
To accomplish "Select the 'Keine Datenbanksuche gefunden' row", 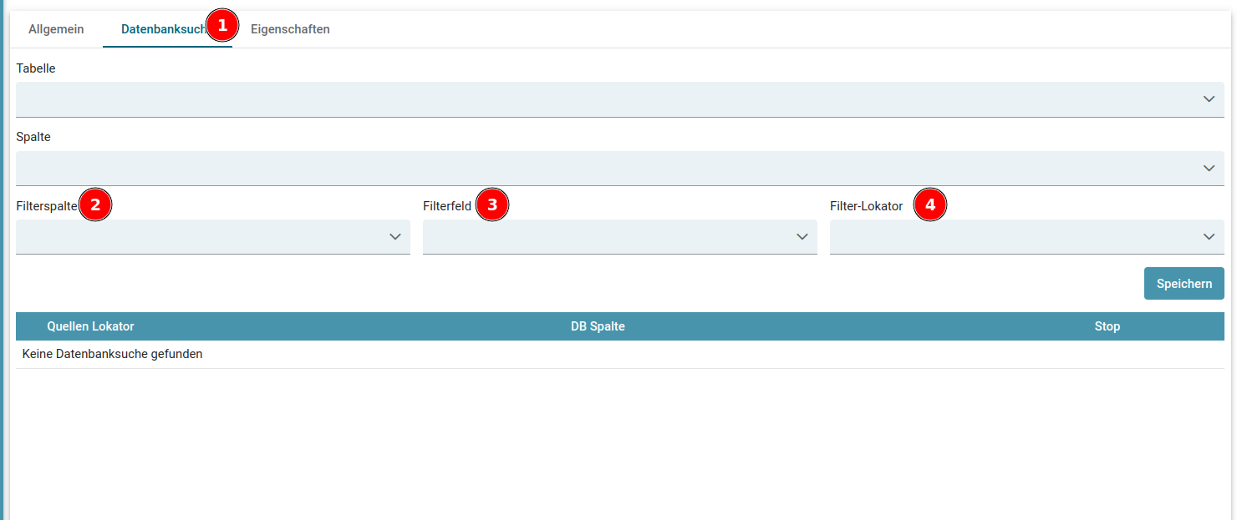I will pos(112,354).
